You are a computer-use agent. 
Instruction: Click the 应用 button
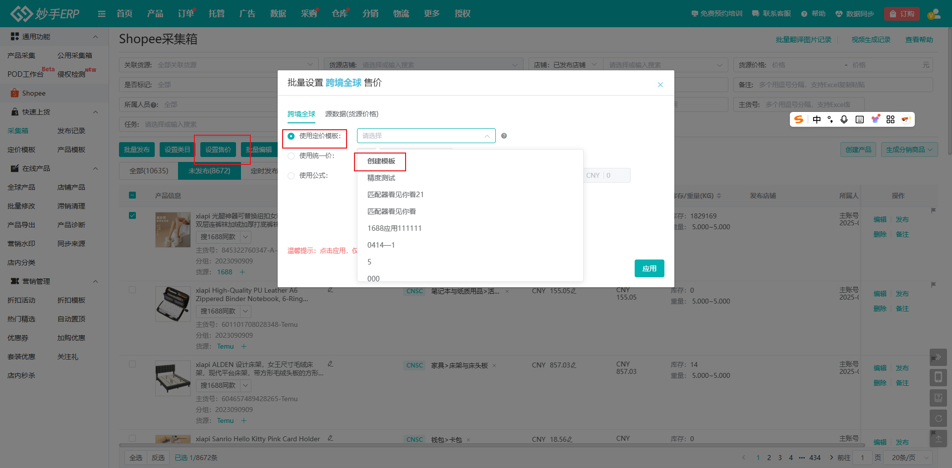coord(649,268)
